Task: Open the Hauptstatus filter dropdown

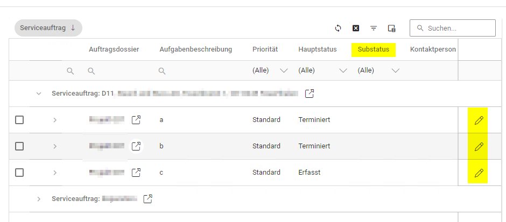Action: coord(343,70)
